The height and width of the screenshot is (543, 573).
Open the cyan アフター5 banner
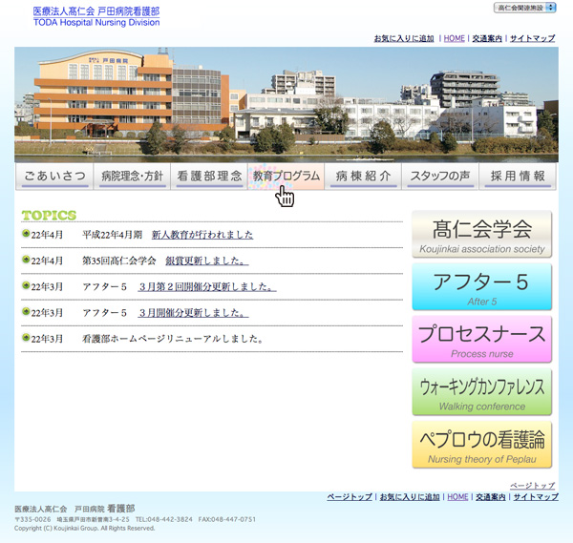tap(482, 286)
